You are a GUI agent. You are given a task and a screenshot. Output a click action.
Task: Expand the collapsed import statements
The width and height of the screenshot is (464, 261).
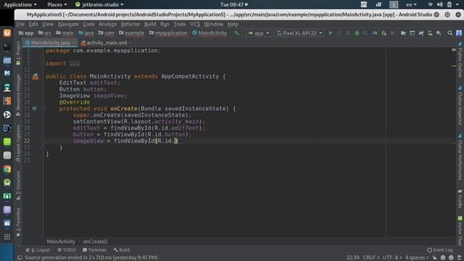(75, 64)
